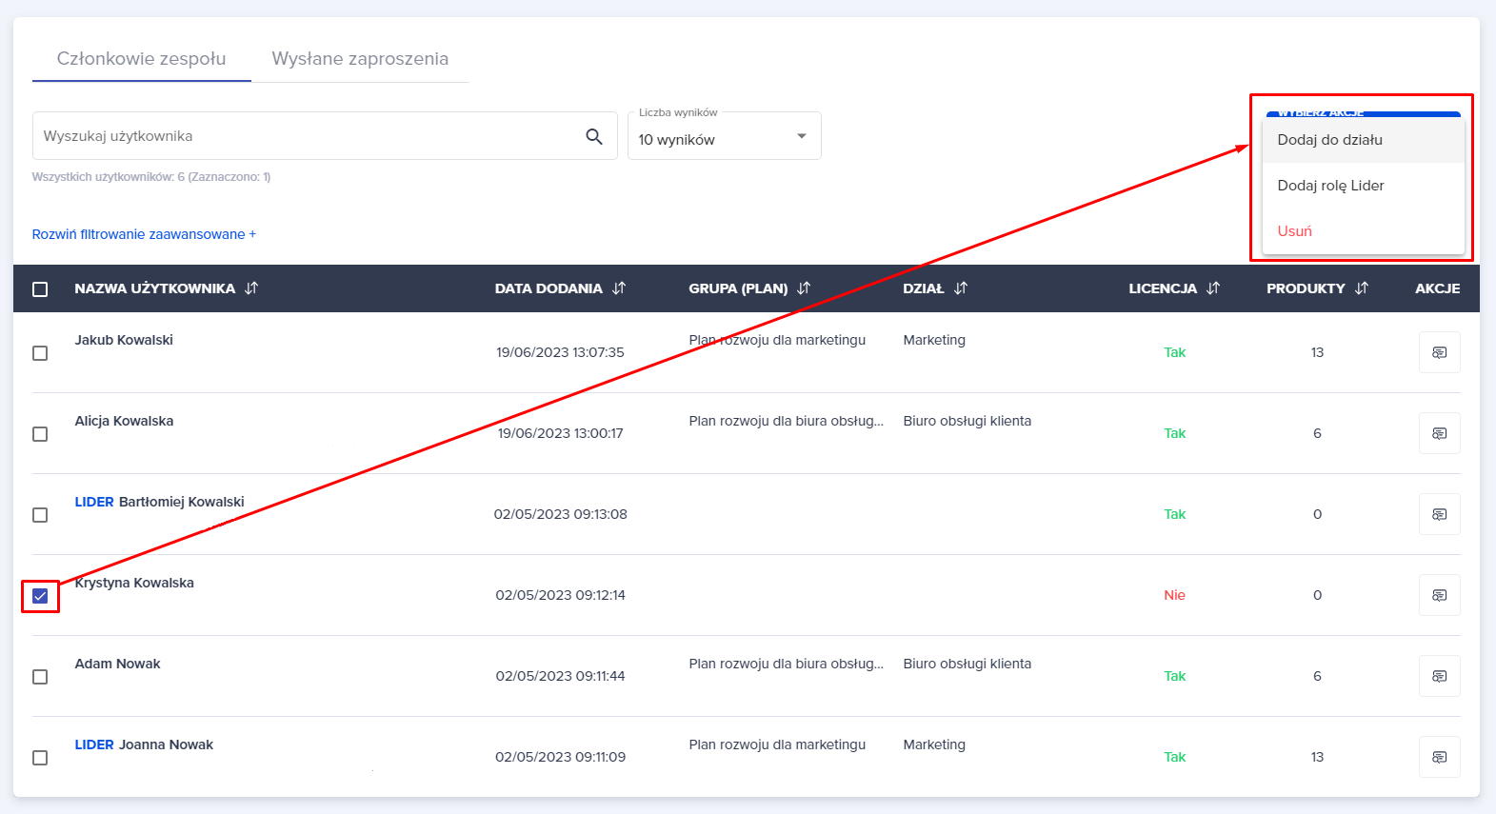Select Dodaj rolę Lider menu option
The width and height of the screenshot is (1496, 814).
pos(1330,186)
